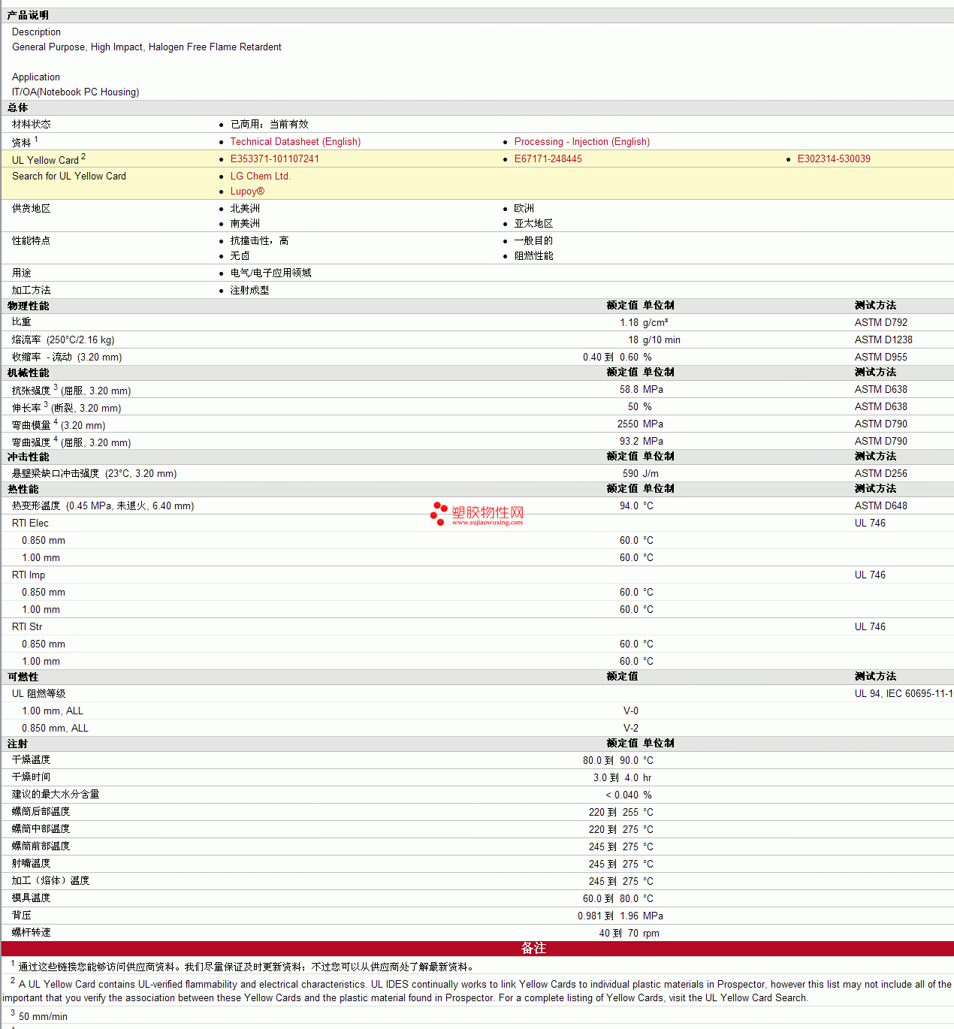Click the 注射 section header

point(17,744)
